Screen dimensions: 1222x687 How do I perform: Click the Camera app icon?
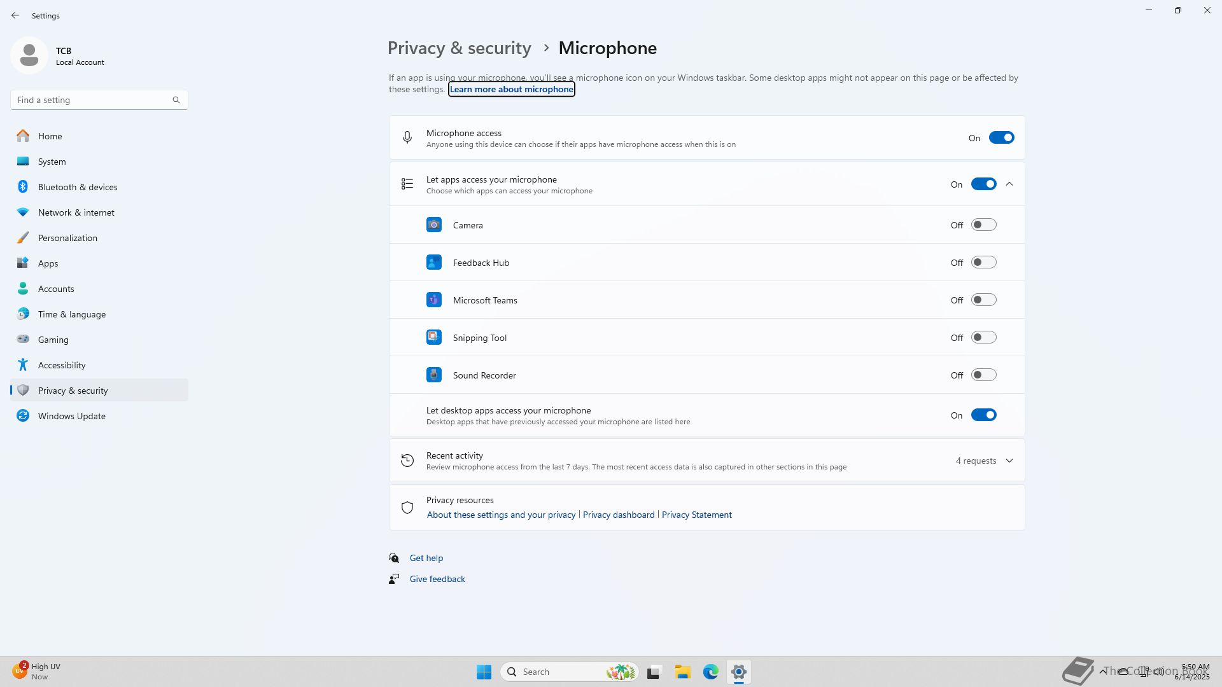tap(434, 225)
